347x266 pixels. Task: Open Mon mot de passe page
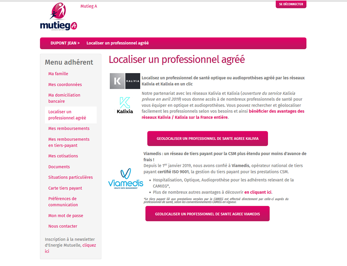(66, 216)
